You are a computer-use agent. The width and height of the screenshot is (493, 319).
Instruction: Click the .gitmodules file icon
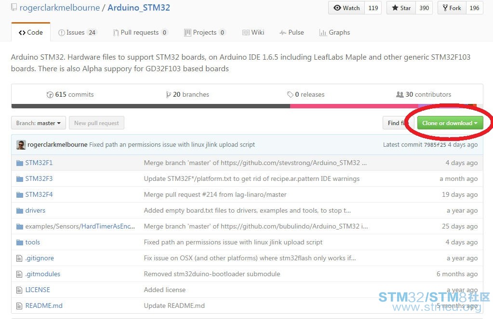(x=19, y=274)
